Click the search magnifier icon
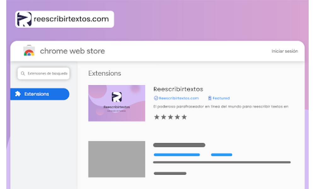The image size is (315, 189). 23,73
